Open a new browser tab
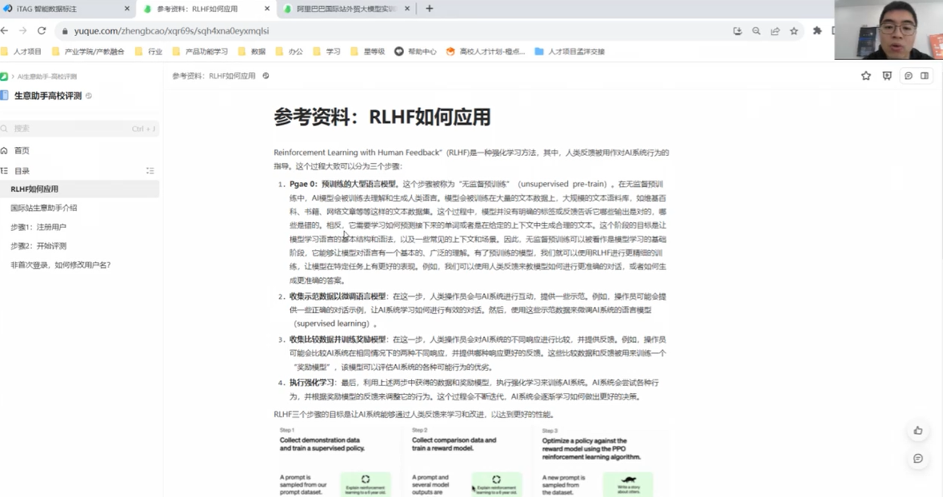Image resolution: width=943 pixels, height=497 pixels. 430,9
